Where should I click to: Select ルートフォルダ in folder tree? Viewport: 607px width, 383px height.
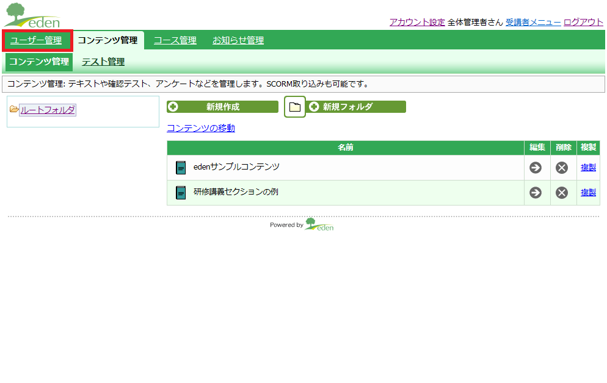[48, 110]
